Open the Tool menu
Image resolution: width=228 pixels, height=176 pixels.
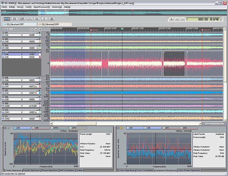(x=28, y=7)
